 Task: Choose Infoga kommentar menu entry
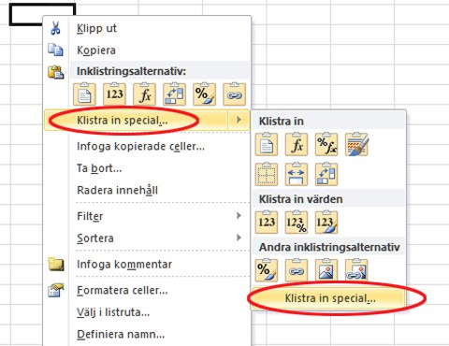pyautogui.click(x=147, y=264)
